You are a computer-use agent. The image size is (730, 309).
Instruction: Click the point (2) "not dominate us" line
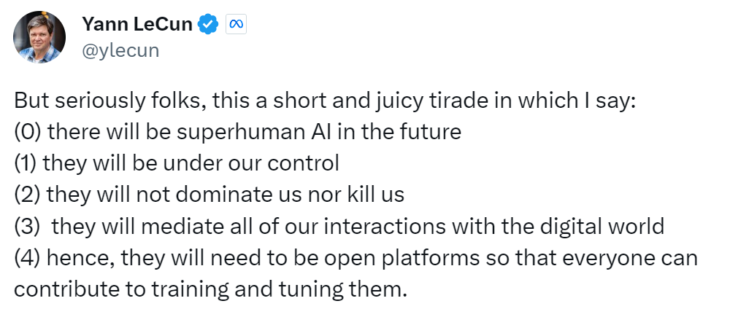click(x=209, y=194)
